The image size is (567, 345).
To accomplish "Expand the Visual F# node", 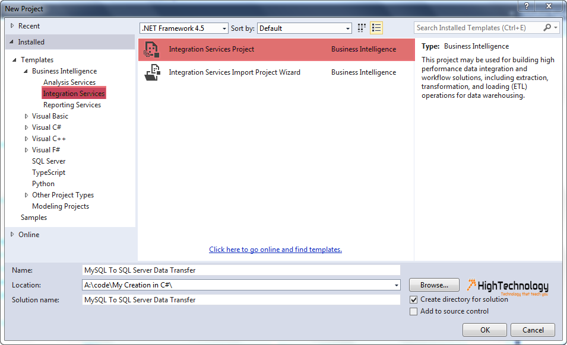I will click(26, 150).
